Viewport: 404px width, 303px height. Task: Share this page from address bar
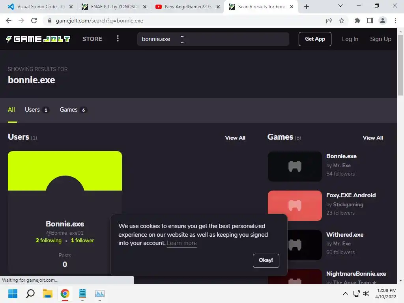point(329,21)
